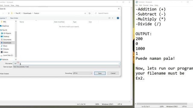The image size is (193, 108).
Task: Click the 300% zoom status in left Notepad
Action: click(97, 104)
